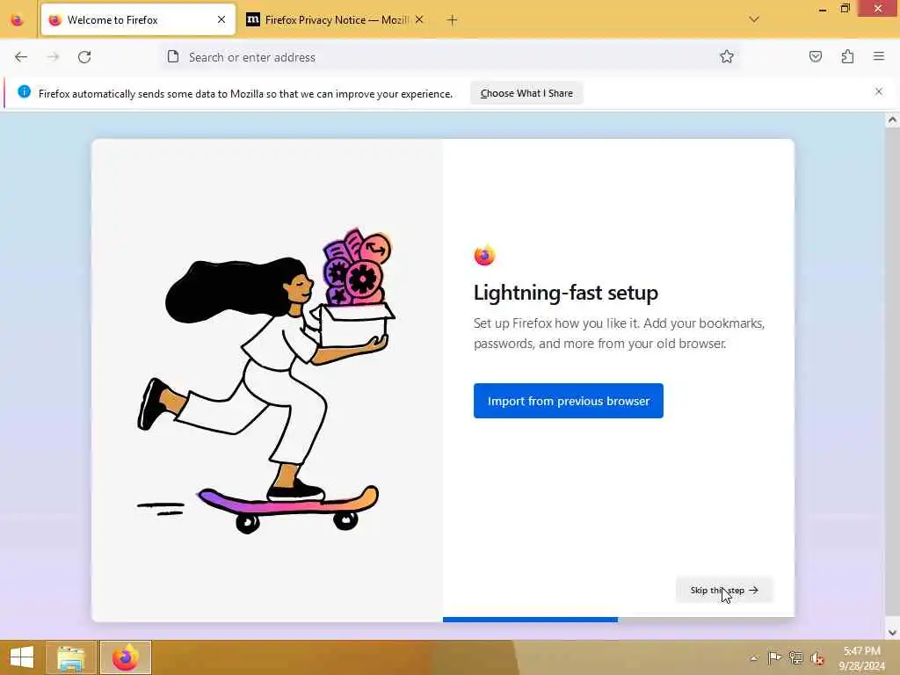
Task: Close the Firefox Privacy Notice tab
Action: 419,19
